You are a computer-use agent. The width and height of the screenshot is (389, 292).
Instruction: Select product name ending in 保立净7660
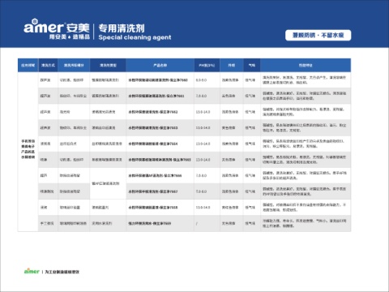coord(158,80)
